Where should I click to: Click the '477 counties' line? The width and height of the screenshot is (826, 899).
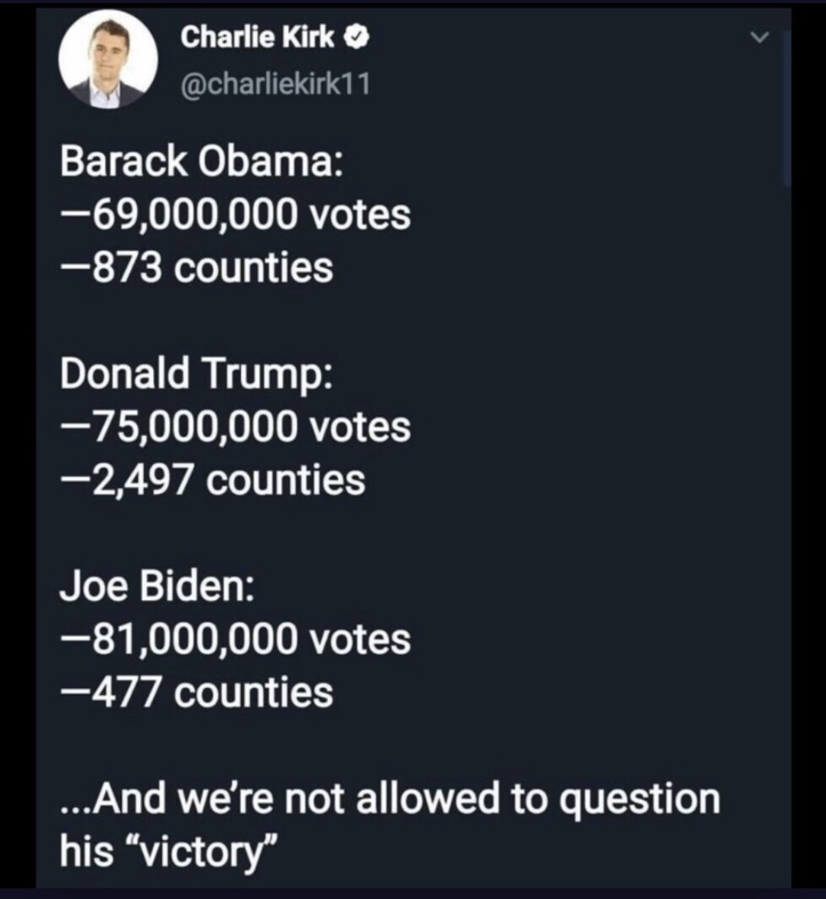197,692
